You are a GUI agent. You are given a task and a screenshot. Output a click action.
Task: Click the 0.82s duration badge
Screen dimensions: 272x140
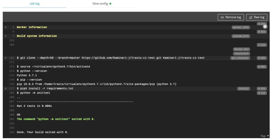click(x=262, y=89)
